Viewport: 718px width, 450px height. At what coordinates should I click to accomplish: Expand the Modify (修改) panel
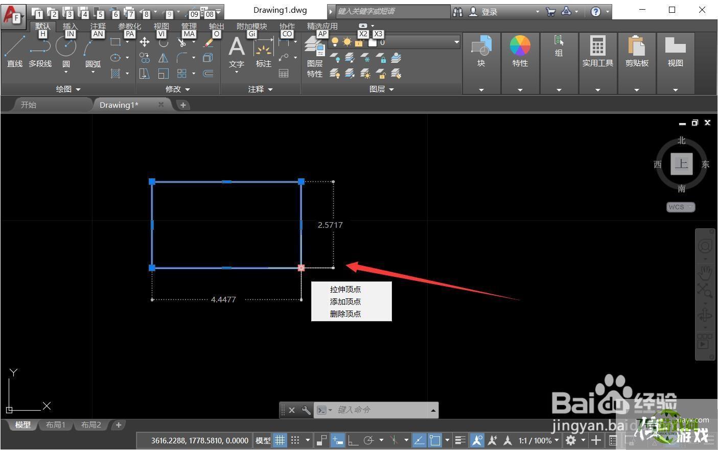click(177, 89)
